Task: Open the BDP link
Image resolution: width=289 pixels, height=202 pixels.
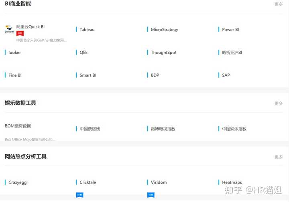Action: coord(155,75)
